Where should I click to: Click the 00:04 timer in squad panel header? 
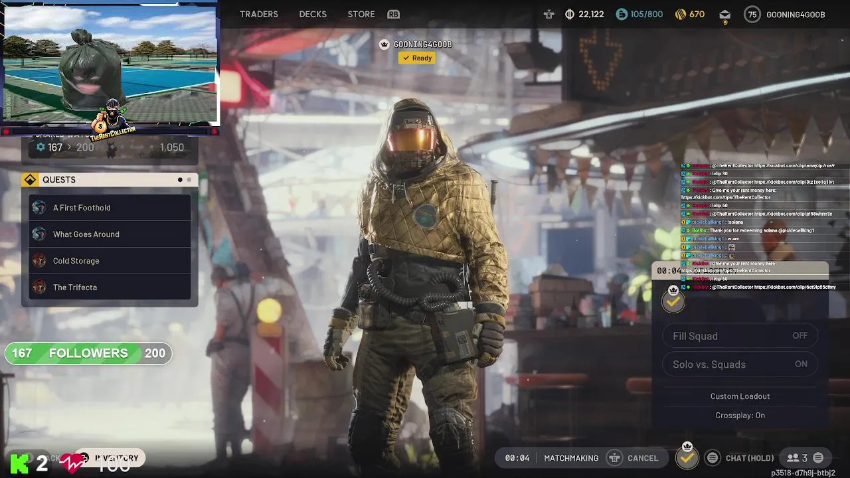click(x=669, y=271)
